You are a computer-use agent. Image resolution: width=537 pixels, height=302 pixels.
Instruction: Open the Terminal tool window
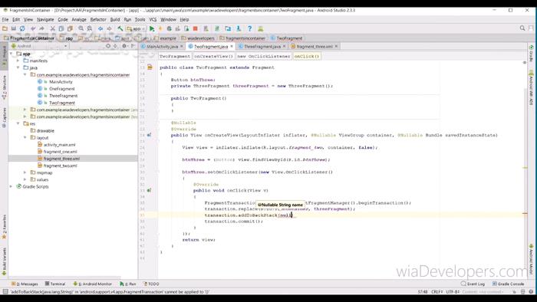point(55,284)
